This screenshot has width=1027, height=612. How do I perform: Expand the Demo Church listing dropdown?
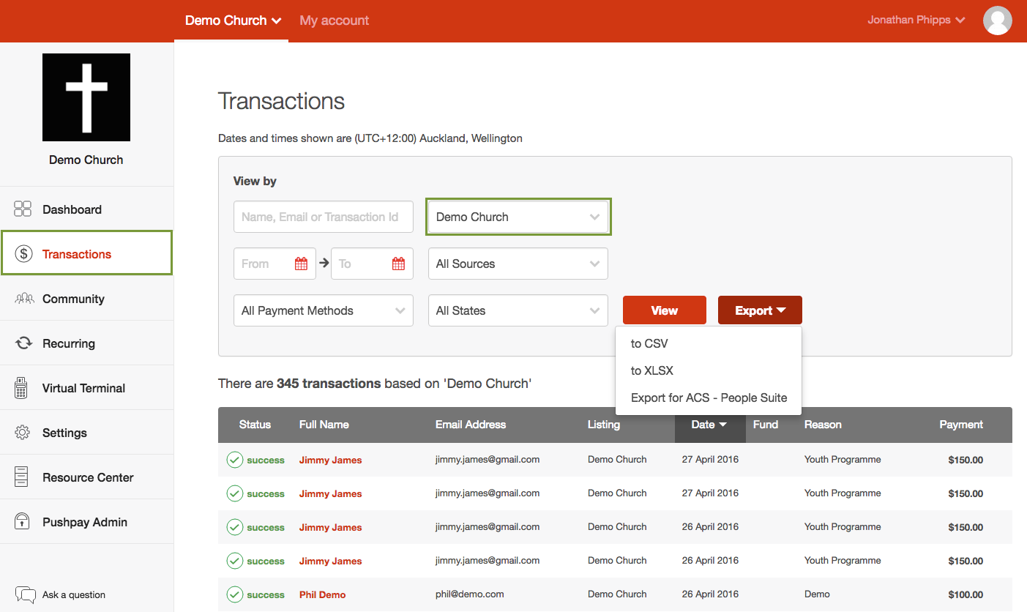click(x=518, y=217)
